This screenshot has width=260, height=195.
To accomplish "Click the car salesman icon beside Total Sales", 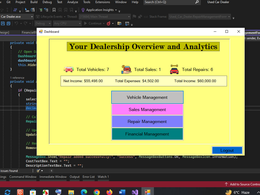I will tap(126, 69).
